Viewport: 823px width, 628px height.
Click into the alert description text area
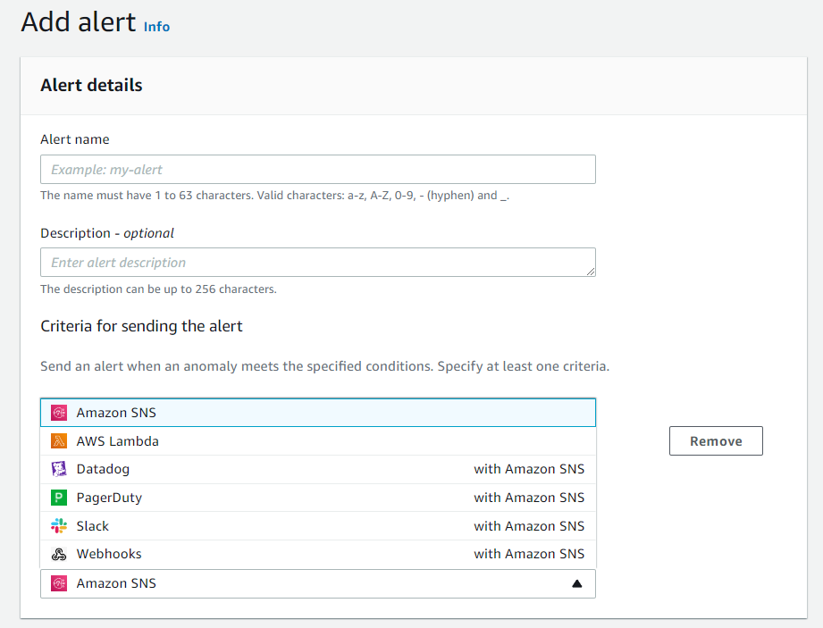318,263
